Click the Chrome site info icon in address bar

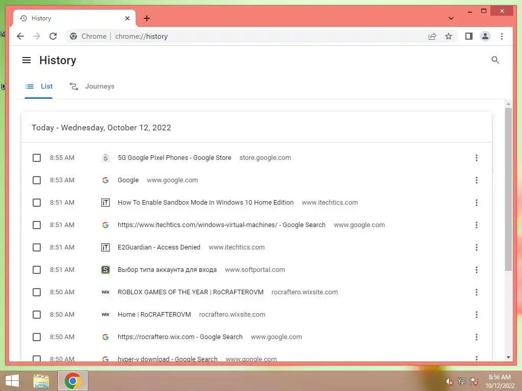tap(73, 36)
